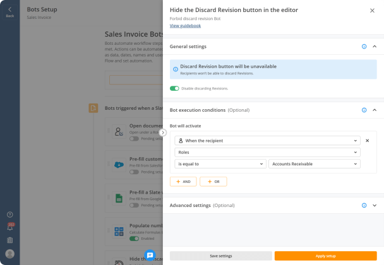
Task: Toggle the Pre-fill a Slate bot switch
Action: (134, 205)
